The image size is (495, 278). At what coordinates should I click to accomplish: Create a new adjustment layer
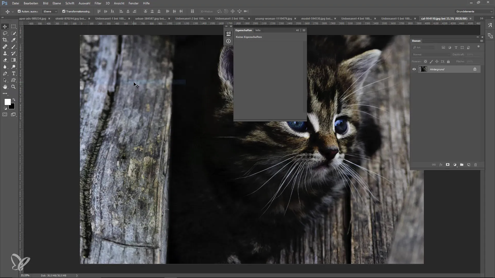455,165
